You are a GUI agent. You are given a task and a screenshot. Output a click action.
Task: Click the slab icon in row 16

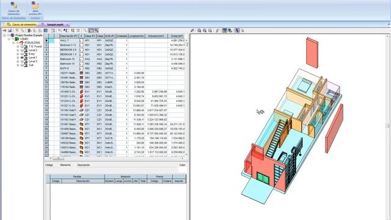click(81, 110)
